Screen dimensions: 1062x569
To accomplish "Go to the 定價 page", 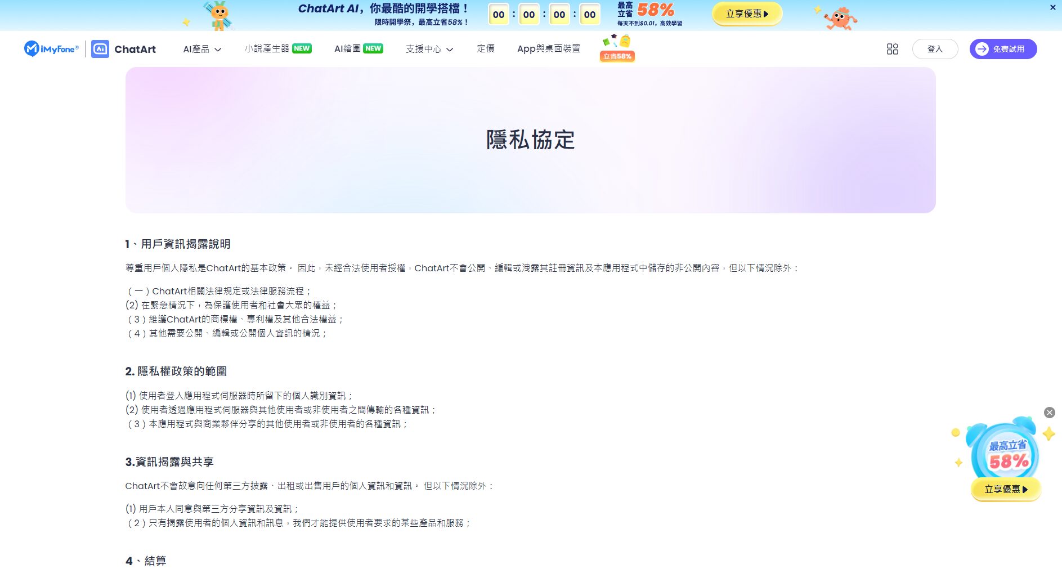I will point(486,48).
